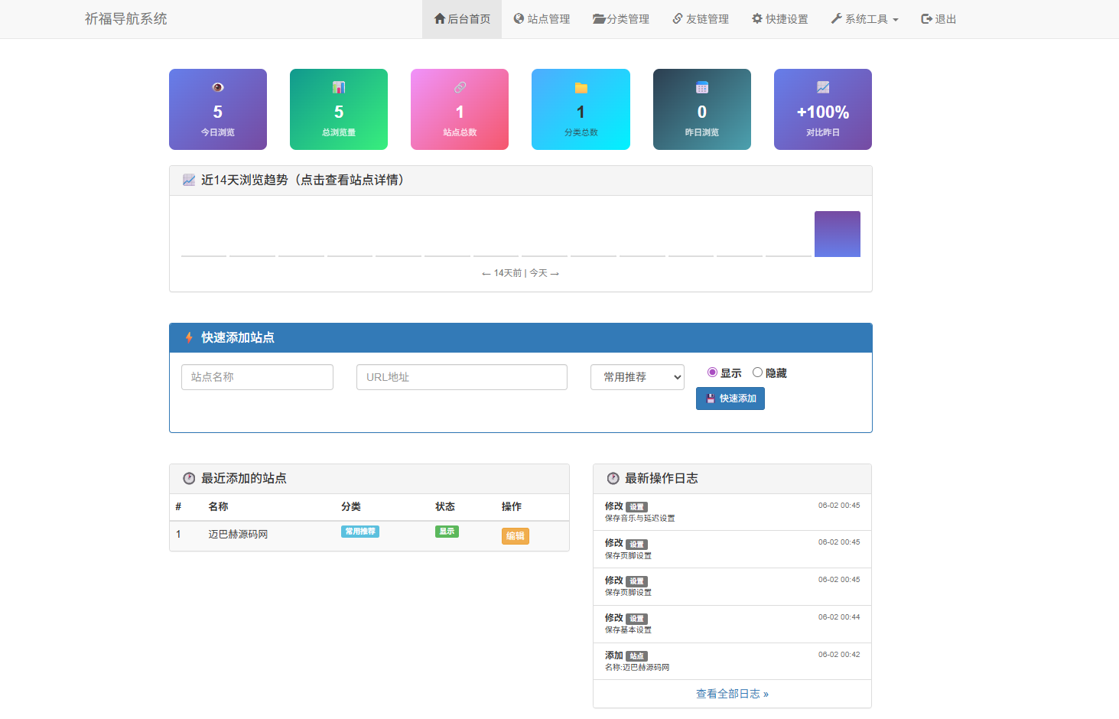Expand the 系统工具 dropdown caret
This screenshot has width=1119, height=719.
tap(896, 20)
